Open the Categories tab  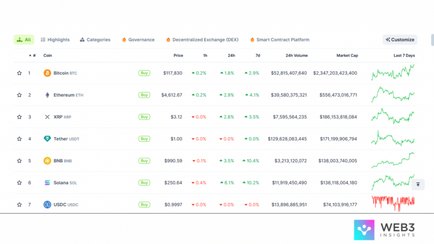tap(95, 40)
